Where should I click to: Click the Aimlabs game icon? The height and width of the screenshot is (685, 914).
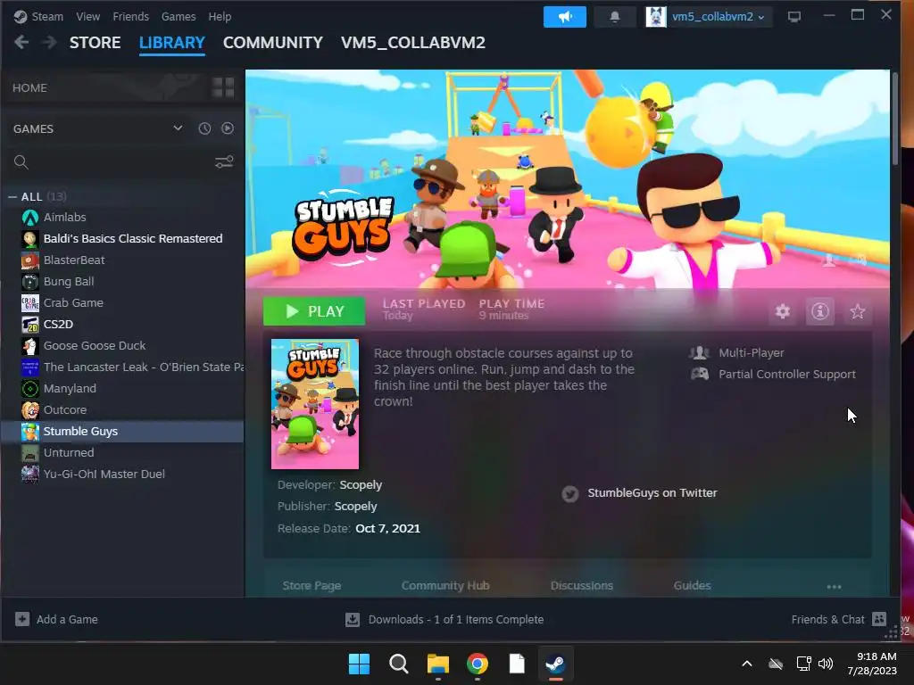click(29, 218)
